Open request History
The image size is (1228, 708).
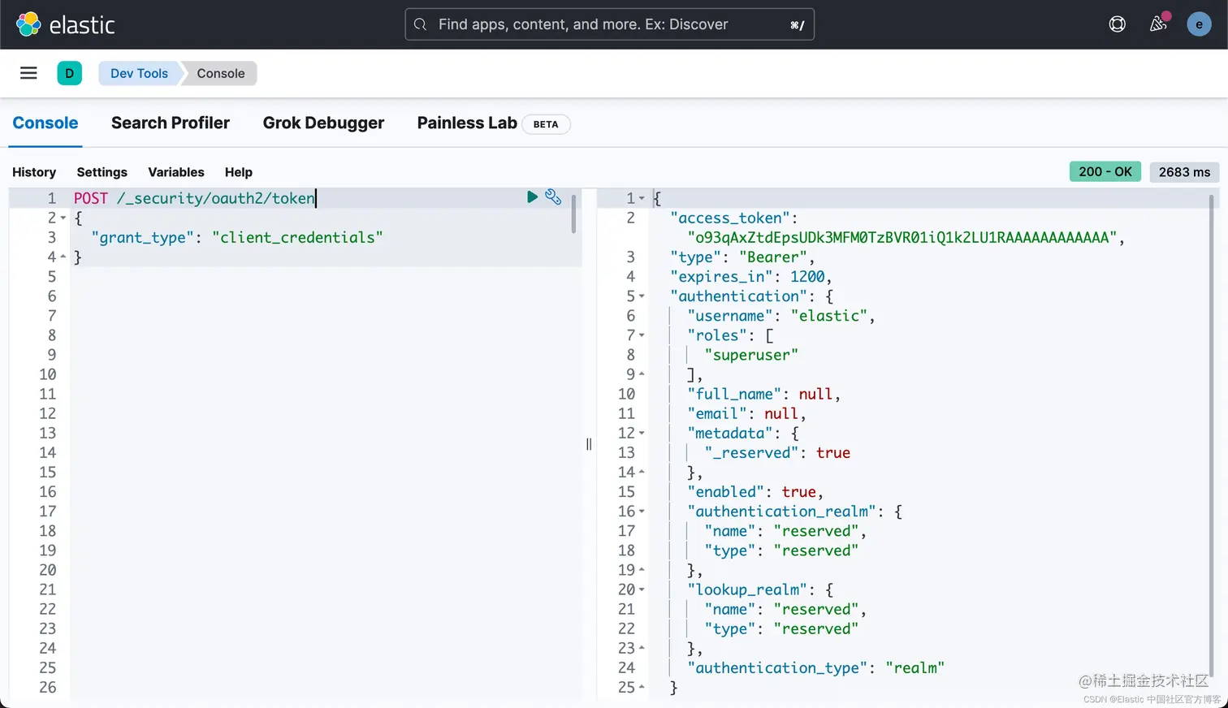pyautogui.click(x=34, y=172)
